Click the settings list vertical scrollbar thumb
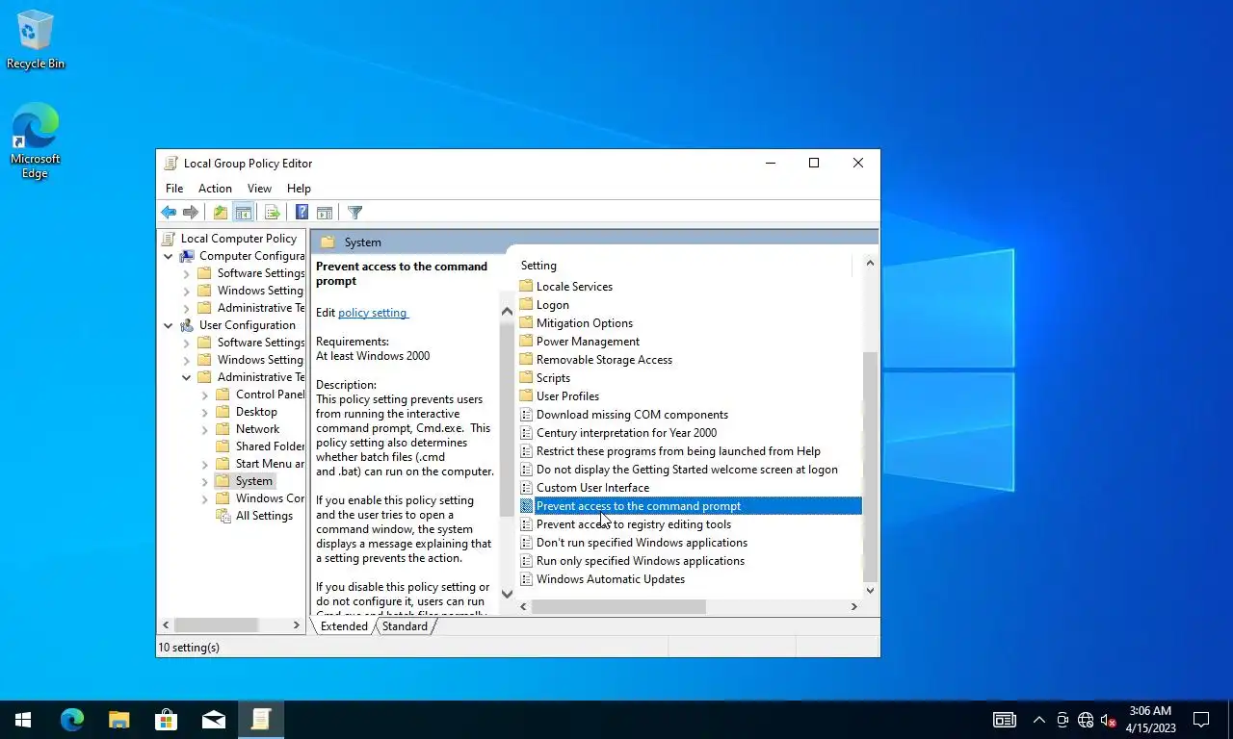Viewport: 1233px width, 739px height. 870,467
